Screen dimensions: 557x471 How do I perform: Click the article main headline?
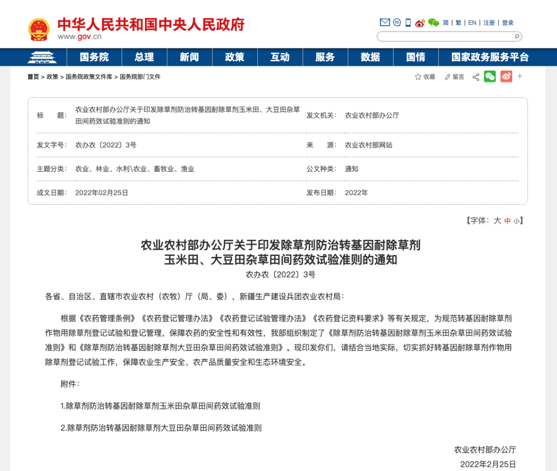[x=281, y=252]
